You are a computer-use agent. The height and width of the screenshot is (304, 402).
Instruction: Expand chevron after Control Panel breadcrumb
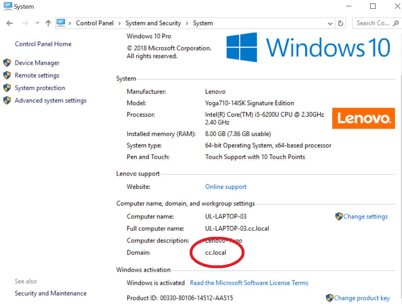coord(119,23)
